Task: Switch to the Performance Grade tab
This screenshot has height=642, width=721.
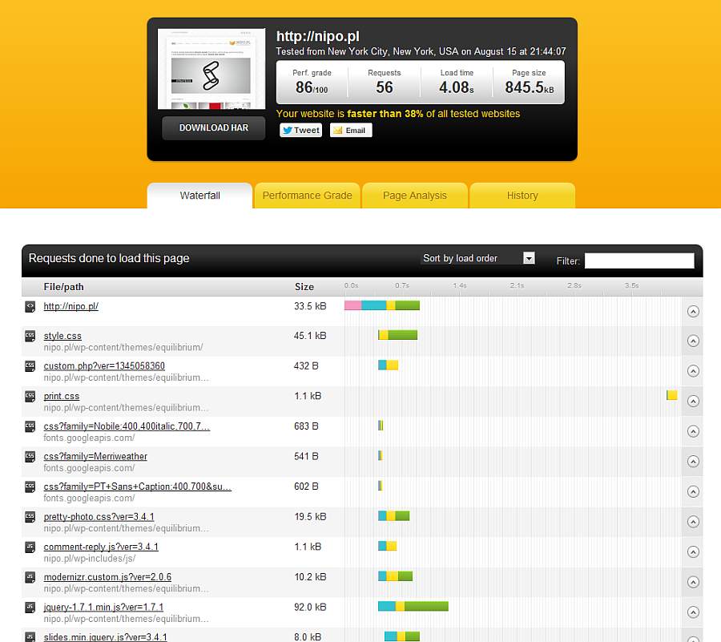Action: (x=307, y=196)
